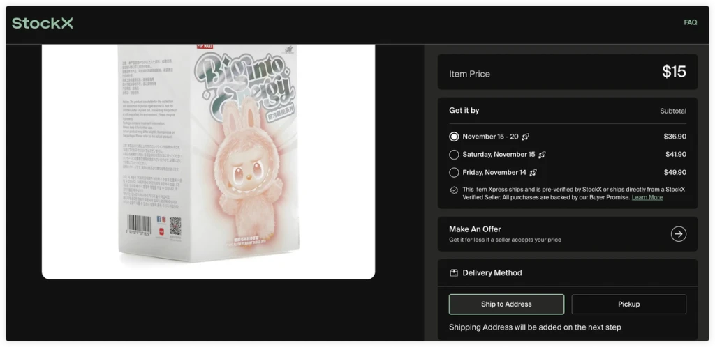
Task: Click the Xpress ship icon beside Saturday, November 15
Action: (542, 155)
